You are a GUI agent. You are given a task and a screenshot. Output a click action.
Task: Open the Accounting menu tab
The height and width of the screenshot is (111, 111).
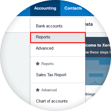click(x=45, y=8)
